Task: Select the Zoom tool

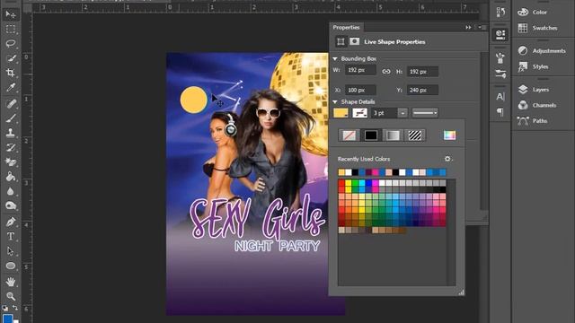Action: 10,296
